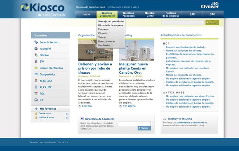Open the Nuestra Organización menu tab
The image size is (239, 151).
click(107, 14)
